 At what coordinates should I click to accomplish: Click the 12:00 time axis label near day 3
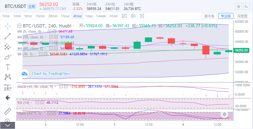(x=149, y=125)
